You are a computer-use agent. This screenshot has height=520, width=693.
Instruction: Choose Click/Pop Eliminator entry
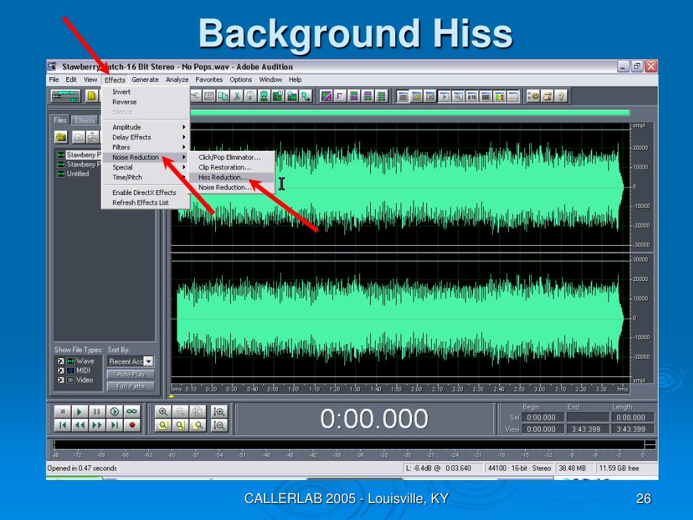(231, 157)
